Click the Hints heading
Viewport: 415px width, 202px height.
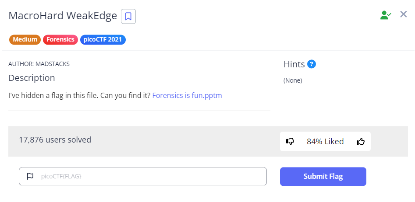click(294, 64)
